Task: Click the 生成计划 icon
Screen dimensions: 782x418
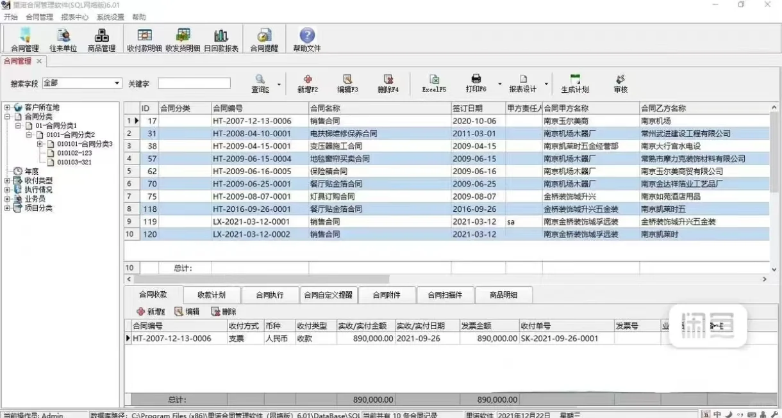Action: click(x=574, y=83)
